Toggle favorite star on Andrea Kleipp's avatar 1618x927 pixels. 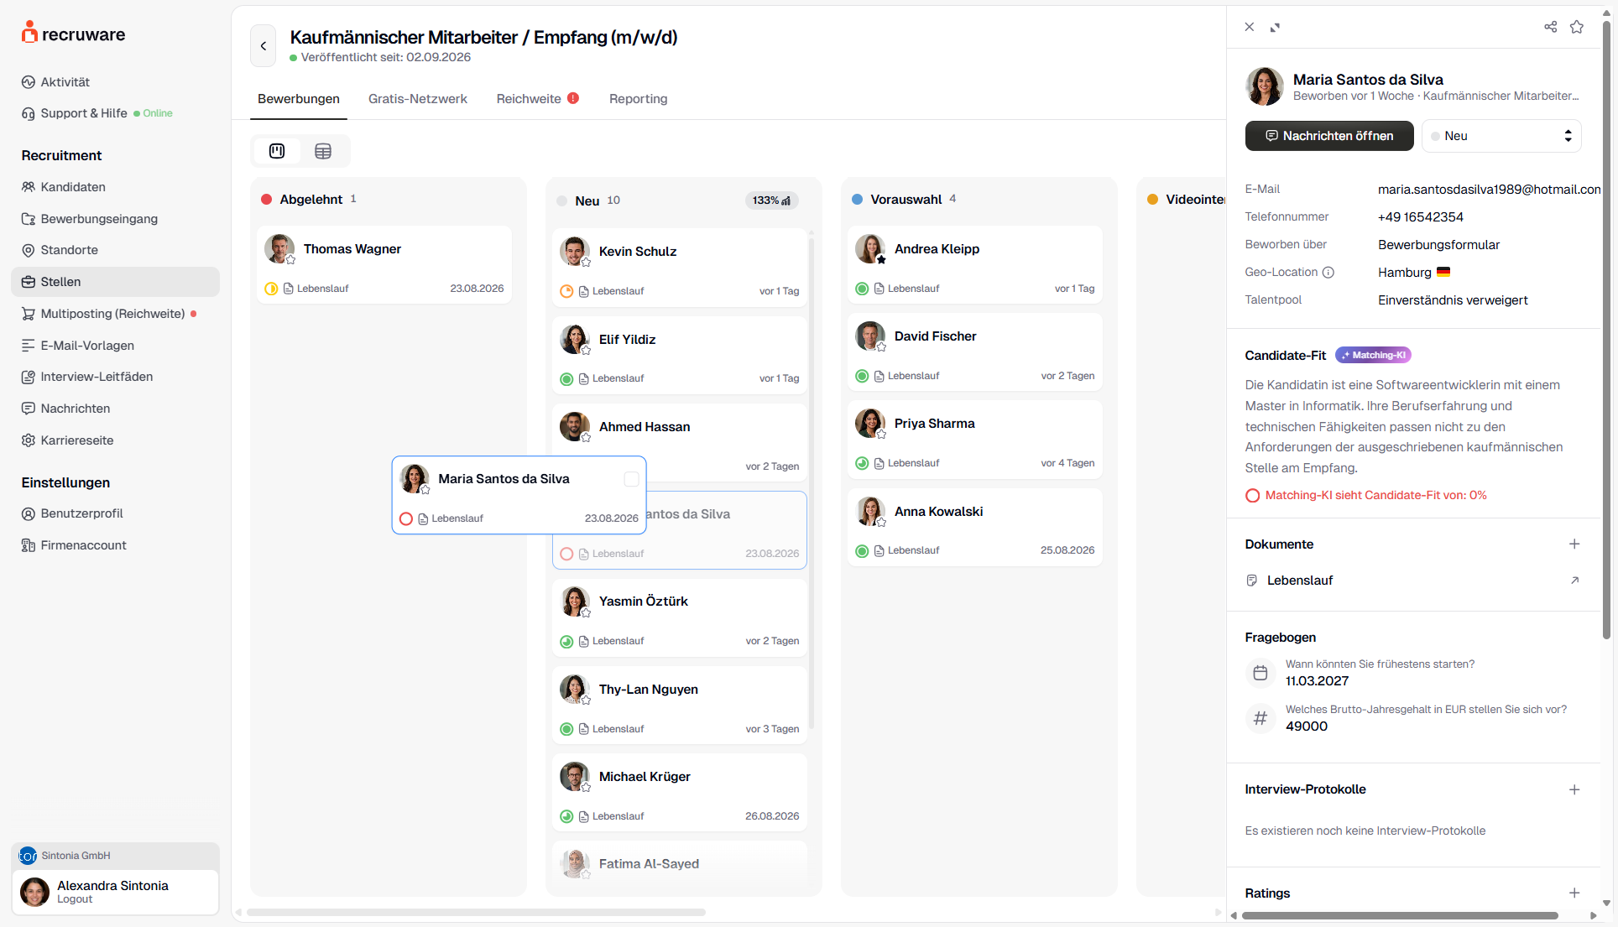click(x=881, y=259)
